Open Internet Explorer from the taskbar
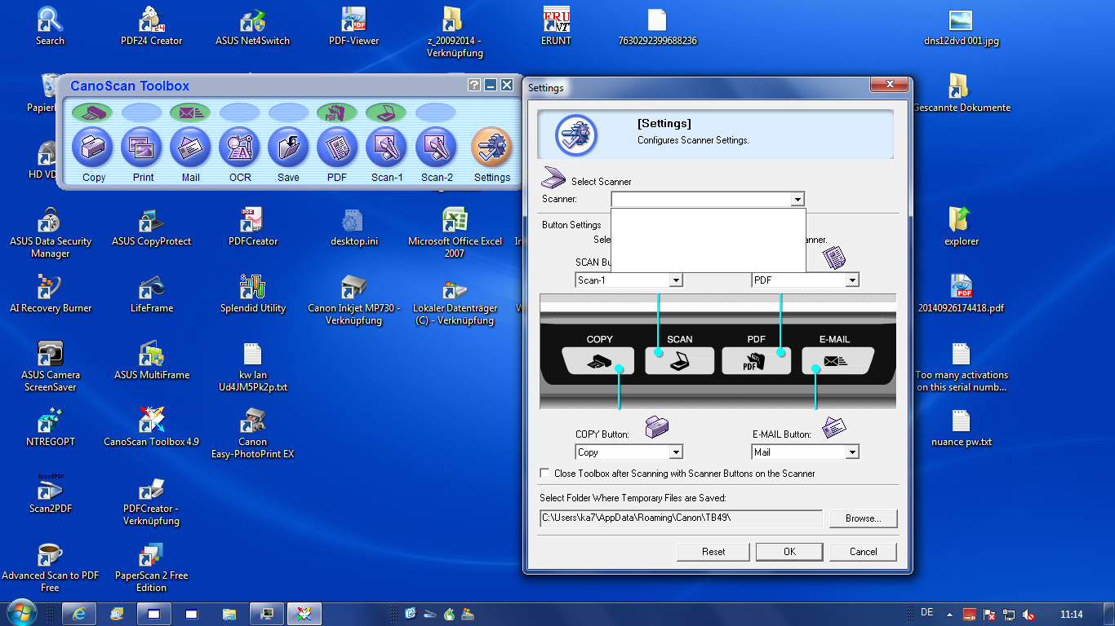Viewport: 1115px width, 626px height. 79,613
